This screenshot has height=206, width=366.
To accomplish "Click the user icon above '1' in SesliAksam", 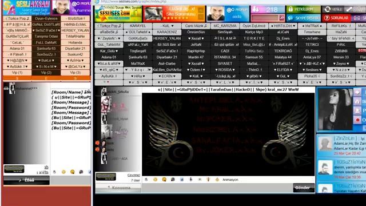I will pyautogui.click(x=46, y=167).
